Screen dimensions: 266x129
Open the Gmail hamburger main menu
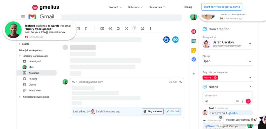(23, 16)
